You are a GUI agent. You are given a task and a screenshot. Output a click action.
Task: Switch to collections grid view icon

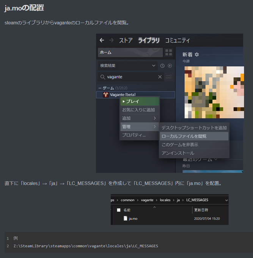pos(169,52)
